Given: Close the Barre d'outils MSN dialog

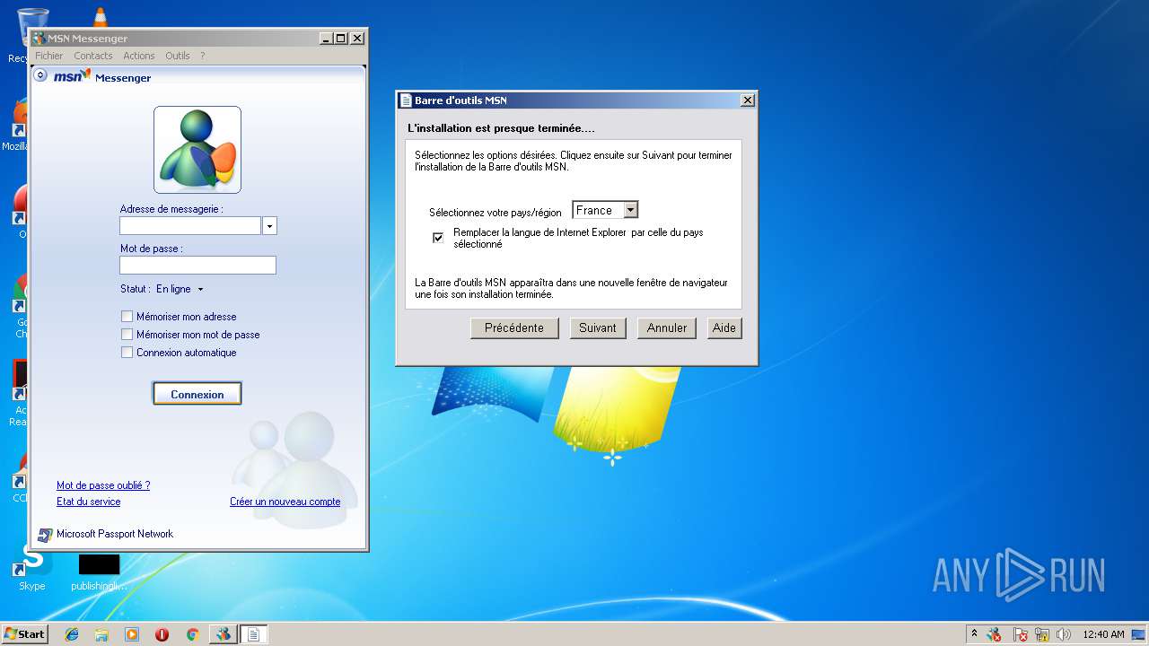Looking at the screenshot, I should (x=747, y=100).
